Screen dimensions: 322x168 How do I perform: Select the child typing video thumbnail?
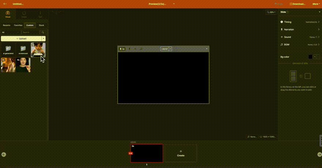tap(38, 50)
